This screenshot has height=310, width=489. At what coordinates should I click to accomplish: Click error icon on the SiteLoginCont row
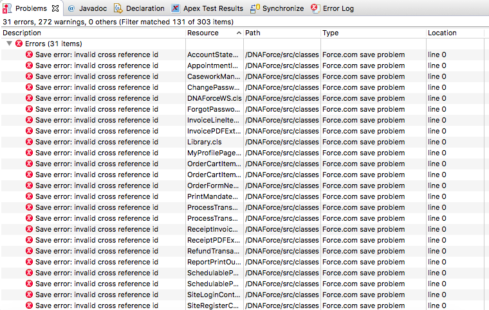pyautogui.click(x=30, y=295)
